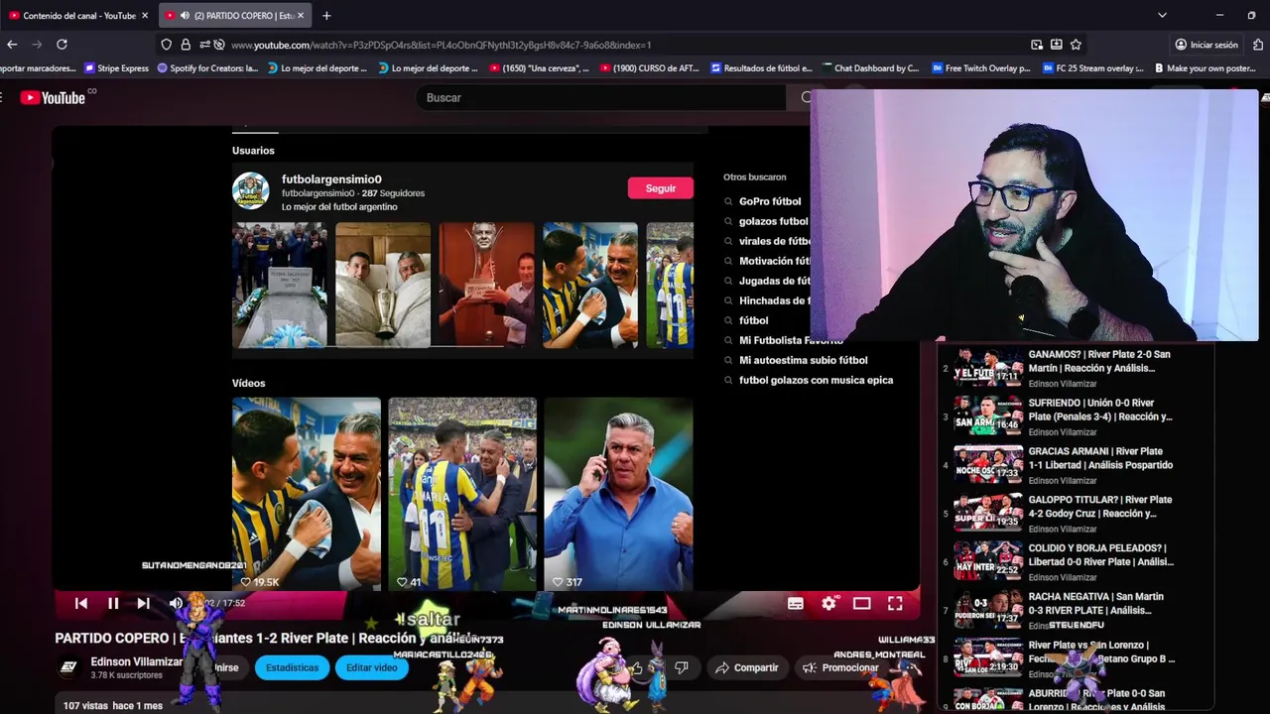This screenshot has width=1270, height=714.
Task: Click the browser address bar URL
Action: [x=441, y=45]
